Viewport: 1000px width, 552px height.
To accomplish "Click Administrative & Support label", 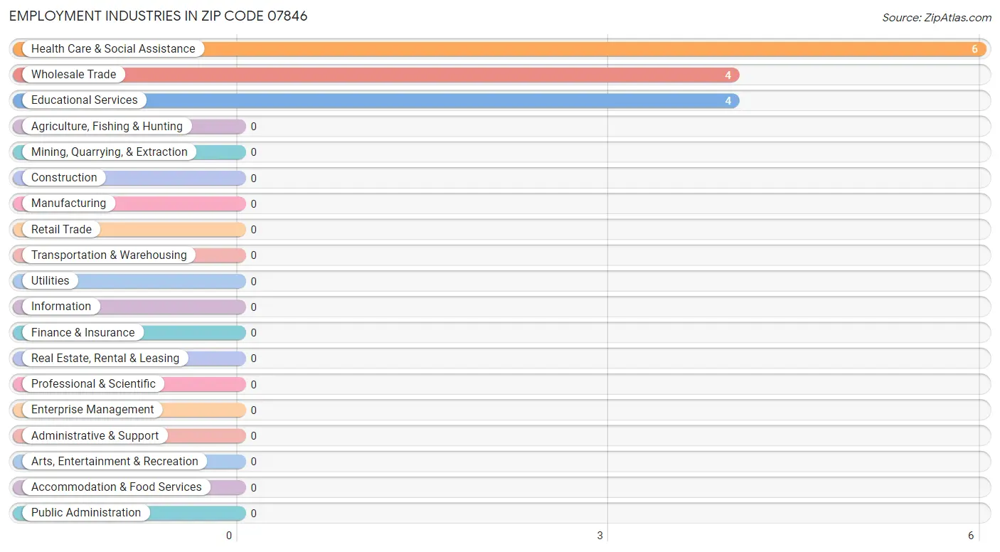I will (x=95, y=435).
